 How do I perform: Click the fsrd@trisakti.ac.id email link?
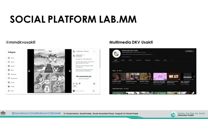(x=40, y=113)
